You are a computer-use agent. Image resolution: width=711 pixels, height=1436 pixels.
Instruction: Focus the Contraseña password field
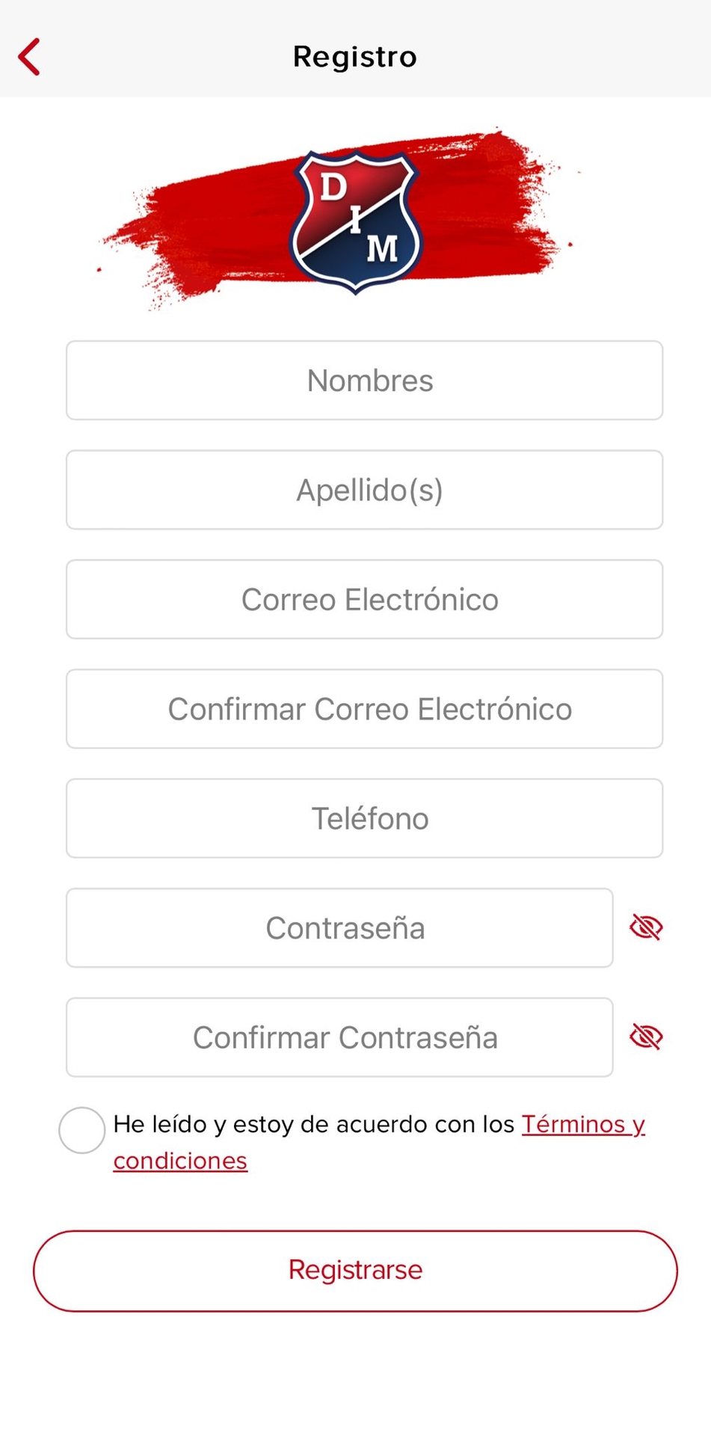(339, 928)
